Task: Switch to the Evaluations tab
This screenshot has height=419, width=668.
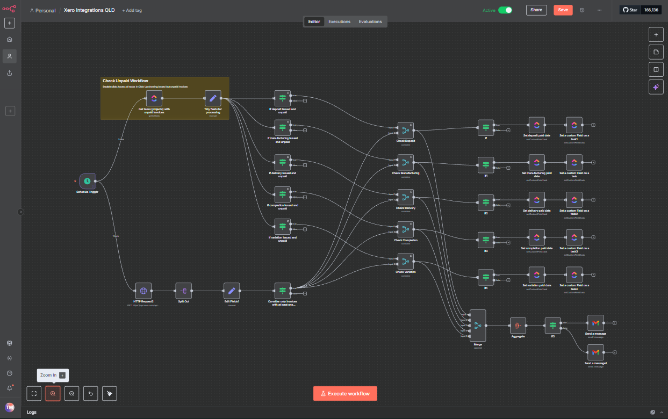Action: [x=370, y=21]
